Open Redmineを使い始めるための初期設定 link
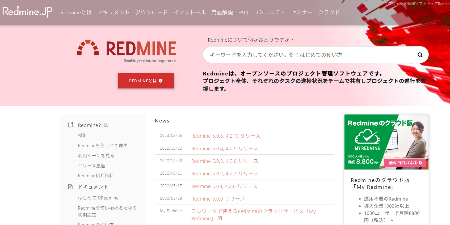Viewport: 450px width, 225px height. coord(107,211)
